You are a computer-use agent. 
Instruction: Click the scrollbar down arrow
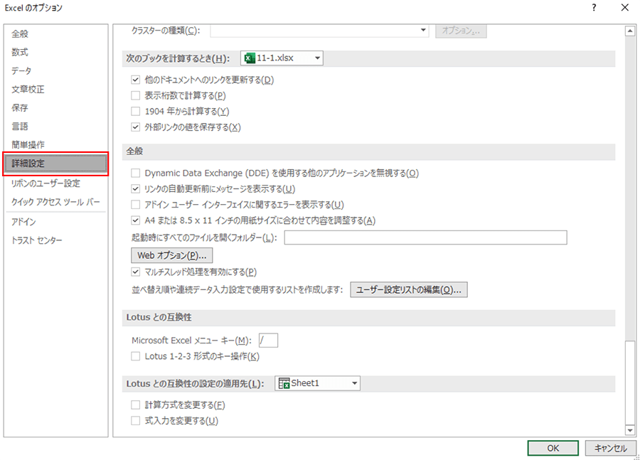(630, 430)
